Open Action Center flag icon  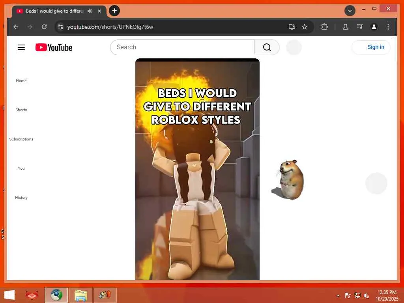(348, 296)
